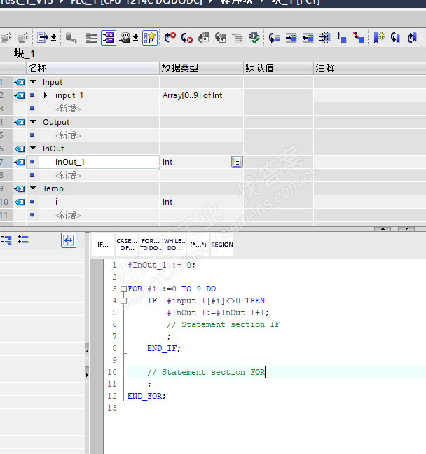426x454 pixels.
Task: Insert REGION template
Action: (221, 245)
